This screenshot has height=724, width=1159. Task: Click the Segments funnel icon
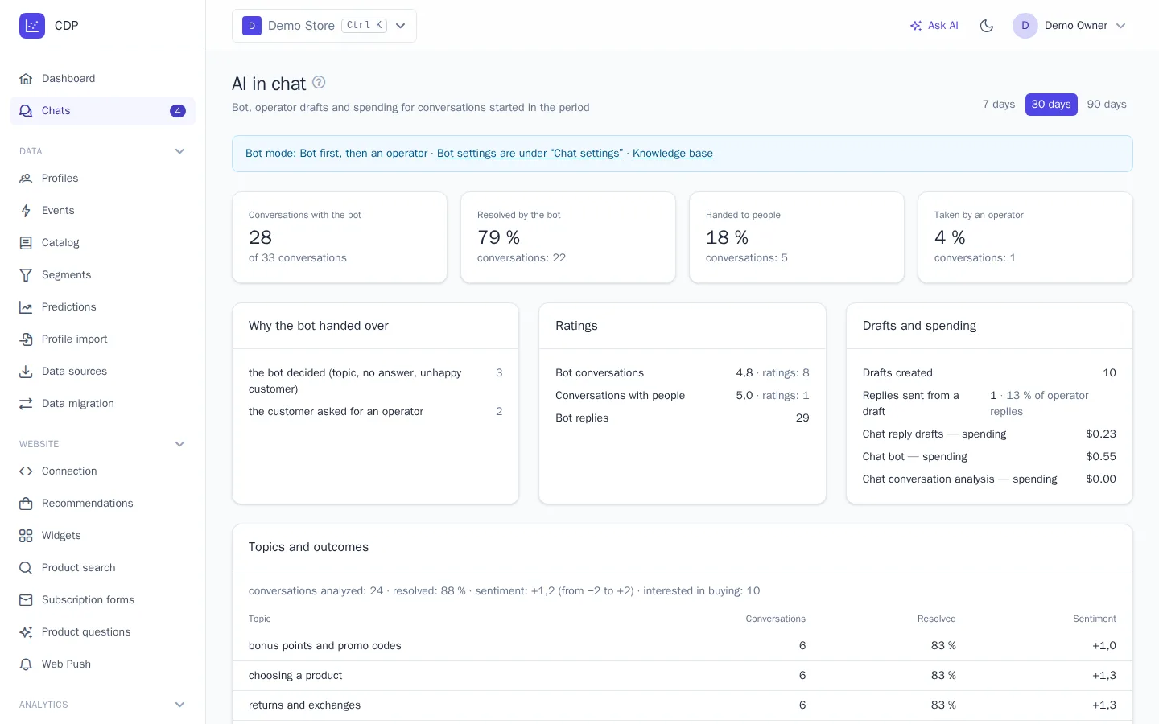coord(26,275)
